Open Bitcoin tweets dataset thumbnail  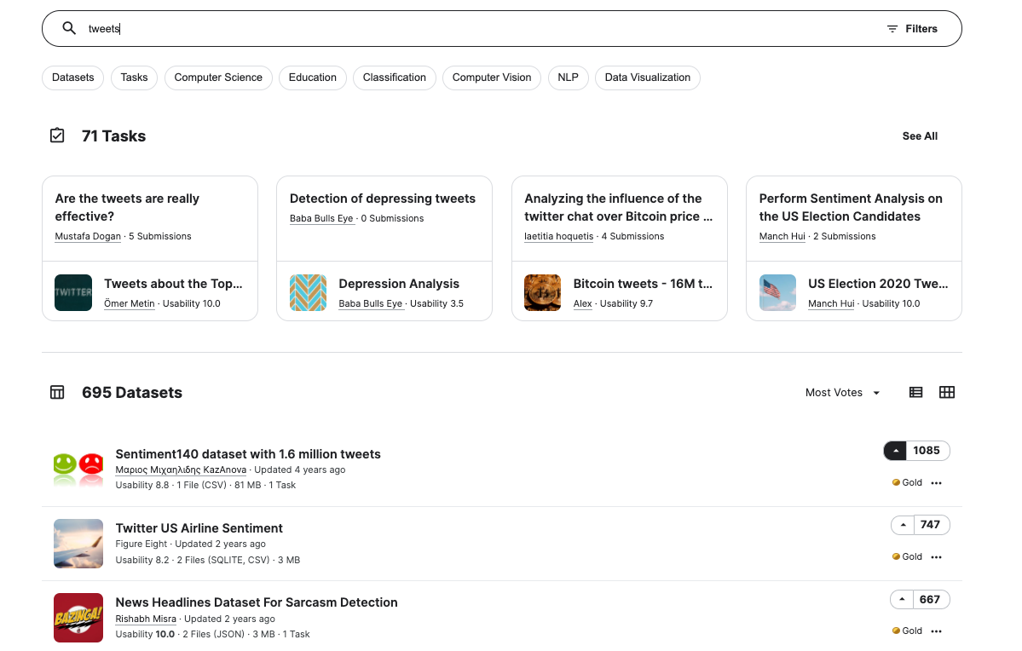point(542,292)
